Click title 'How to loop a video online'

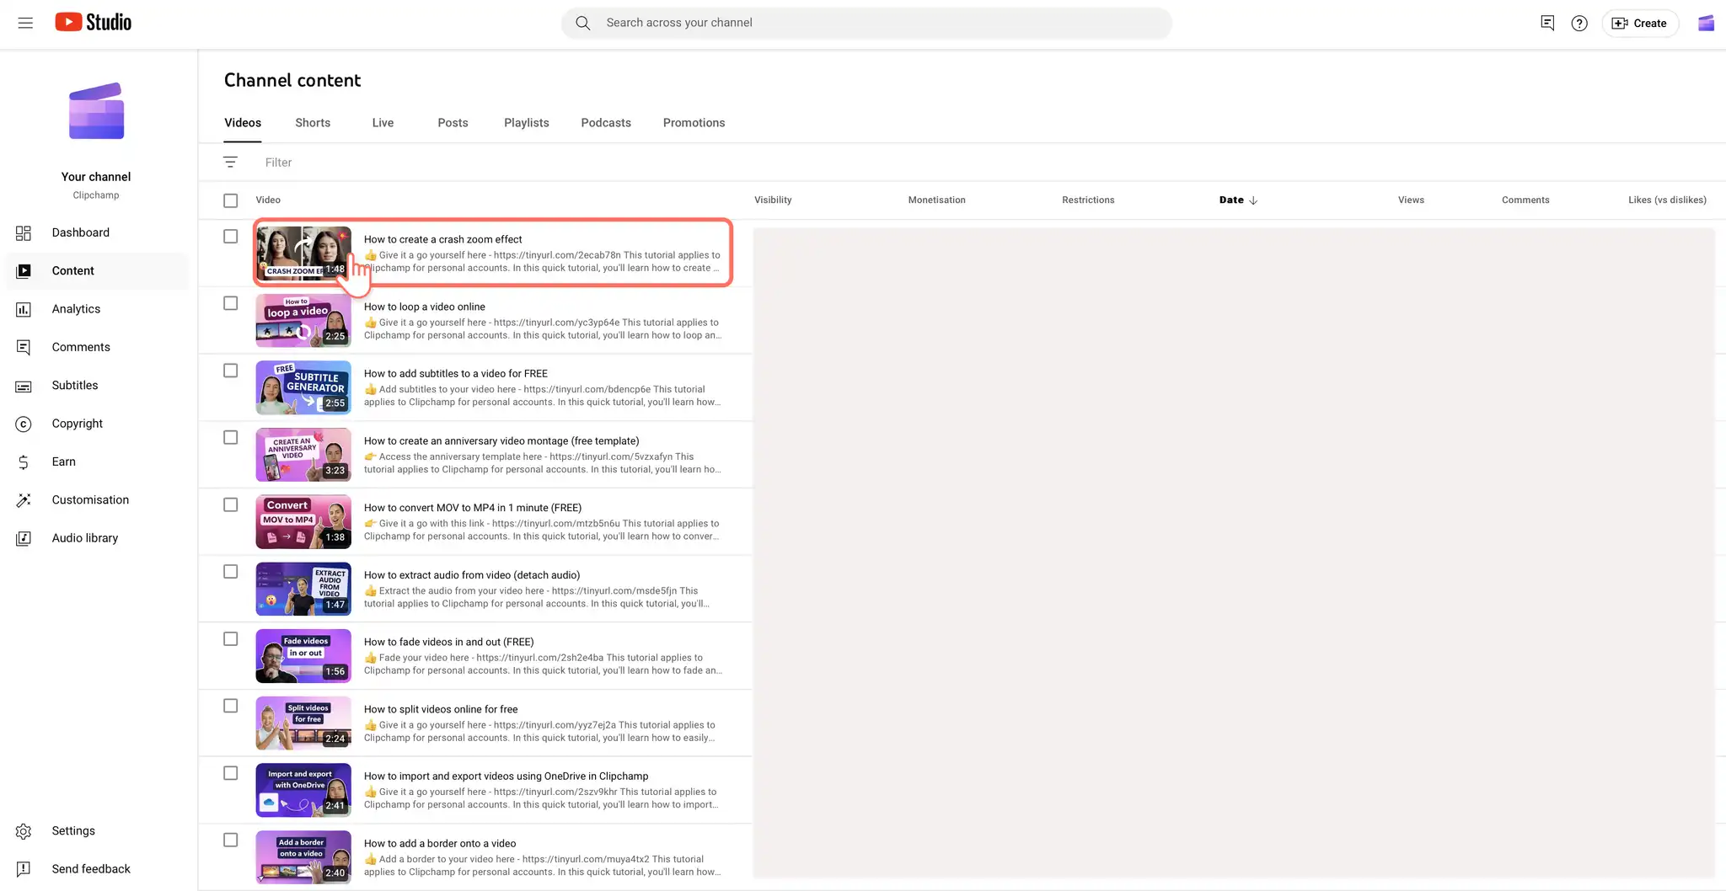pyautogui.click(x=425, y=307)
